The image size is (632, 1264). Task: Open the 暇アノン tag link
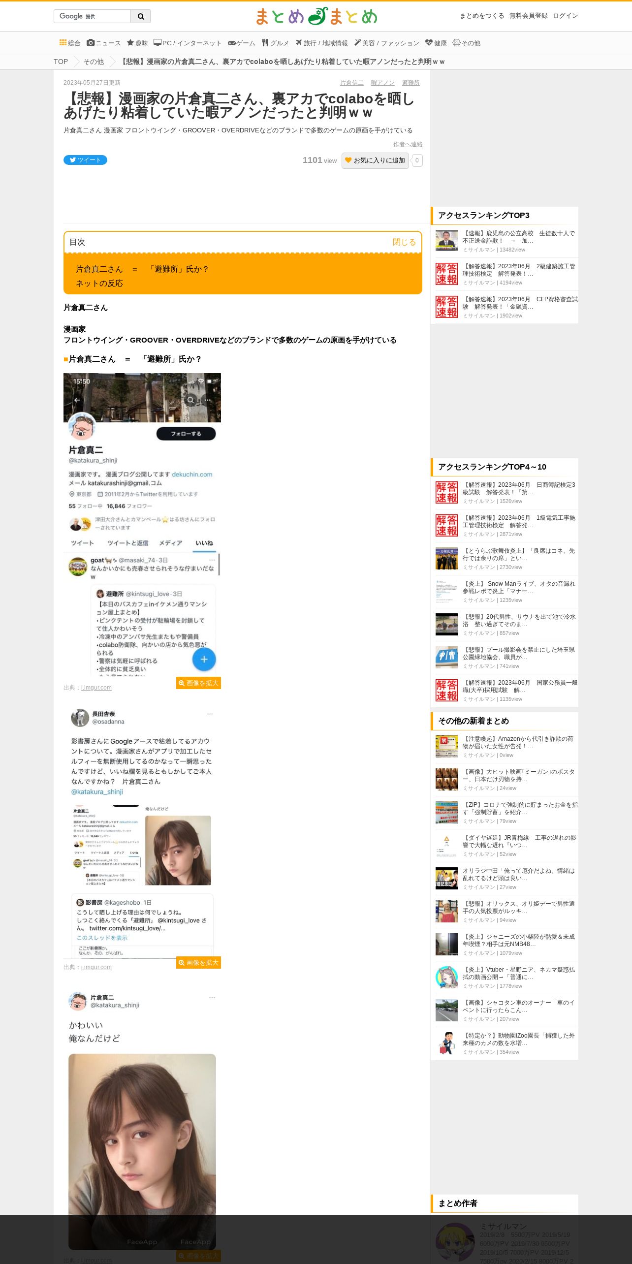[x=383, y=83]
